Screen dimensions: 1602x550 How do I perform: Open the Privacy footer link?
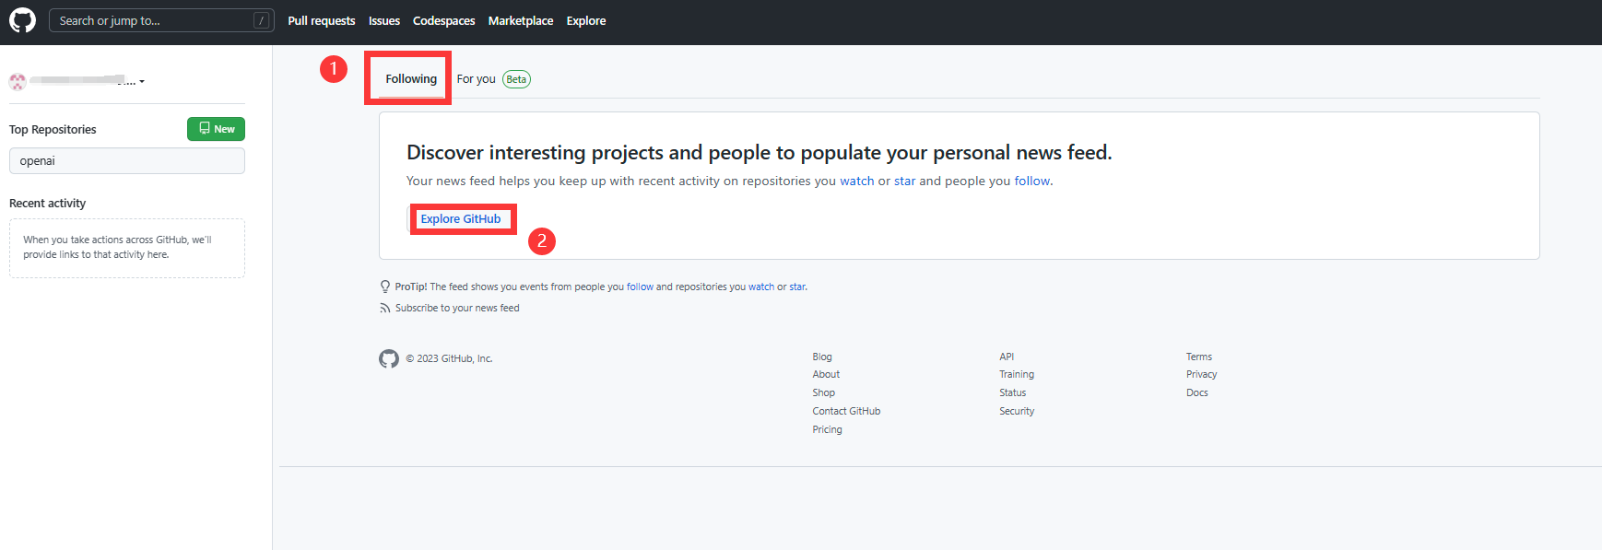1202,374
